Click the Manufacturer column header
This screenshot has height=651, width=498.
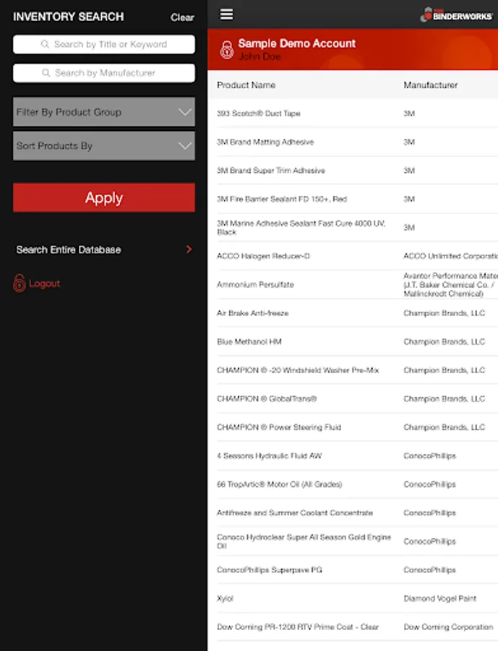tap(430, 85)
